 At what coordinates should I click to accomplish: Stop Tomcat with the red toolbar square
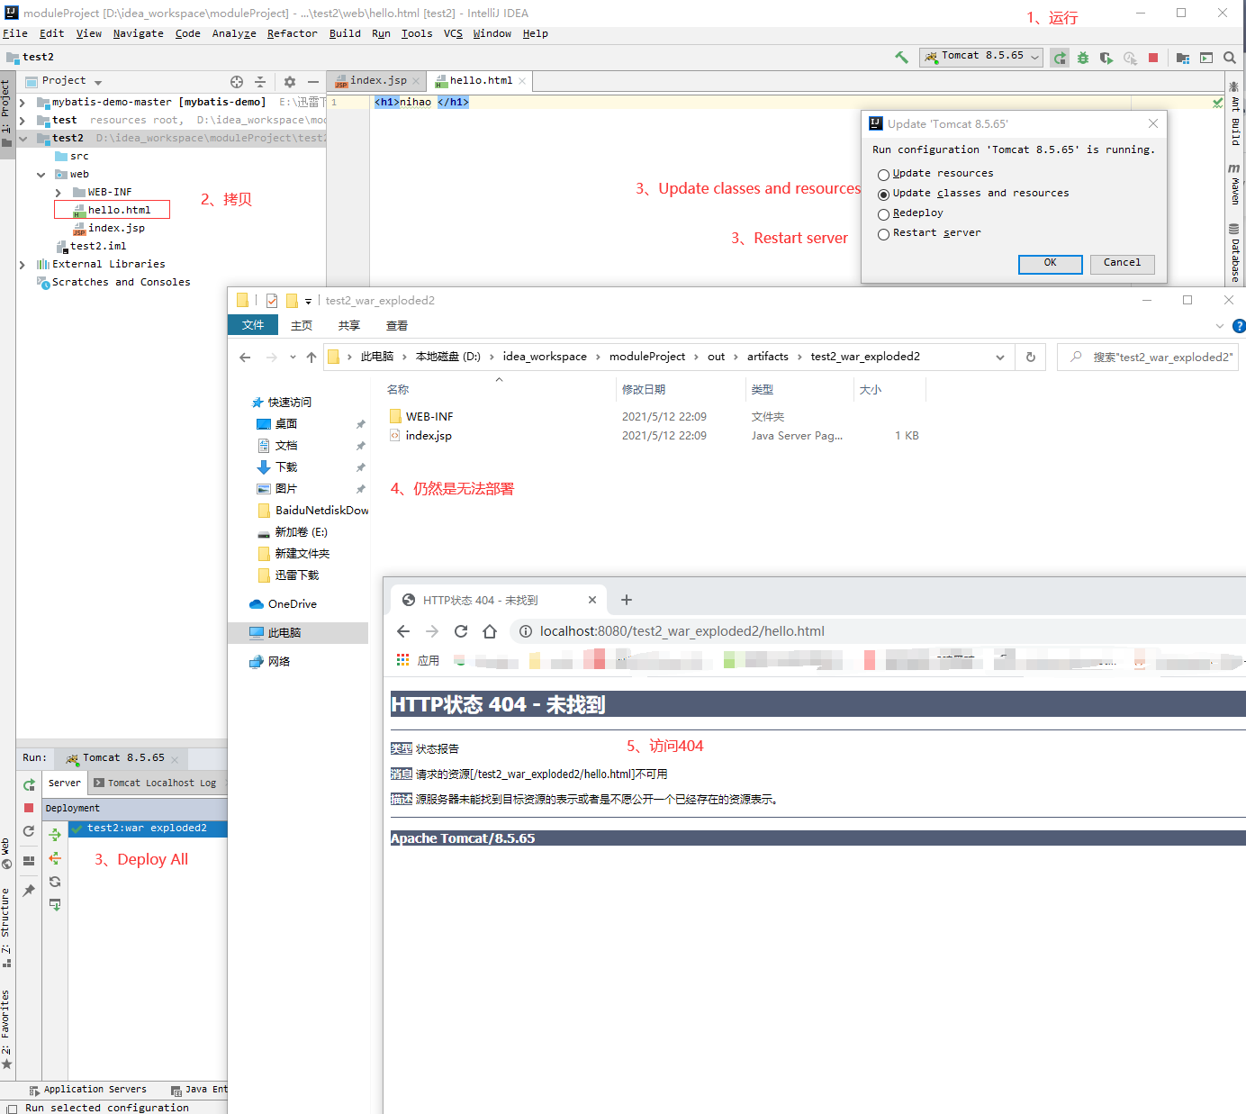tap(1153, 58)
